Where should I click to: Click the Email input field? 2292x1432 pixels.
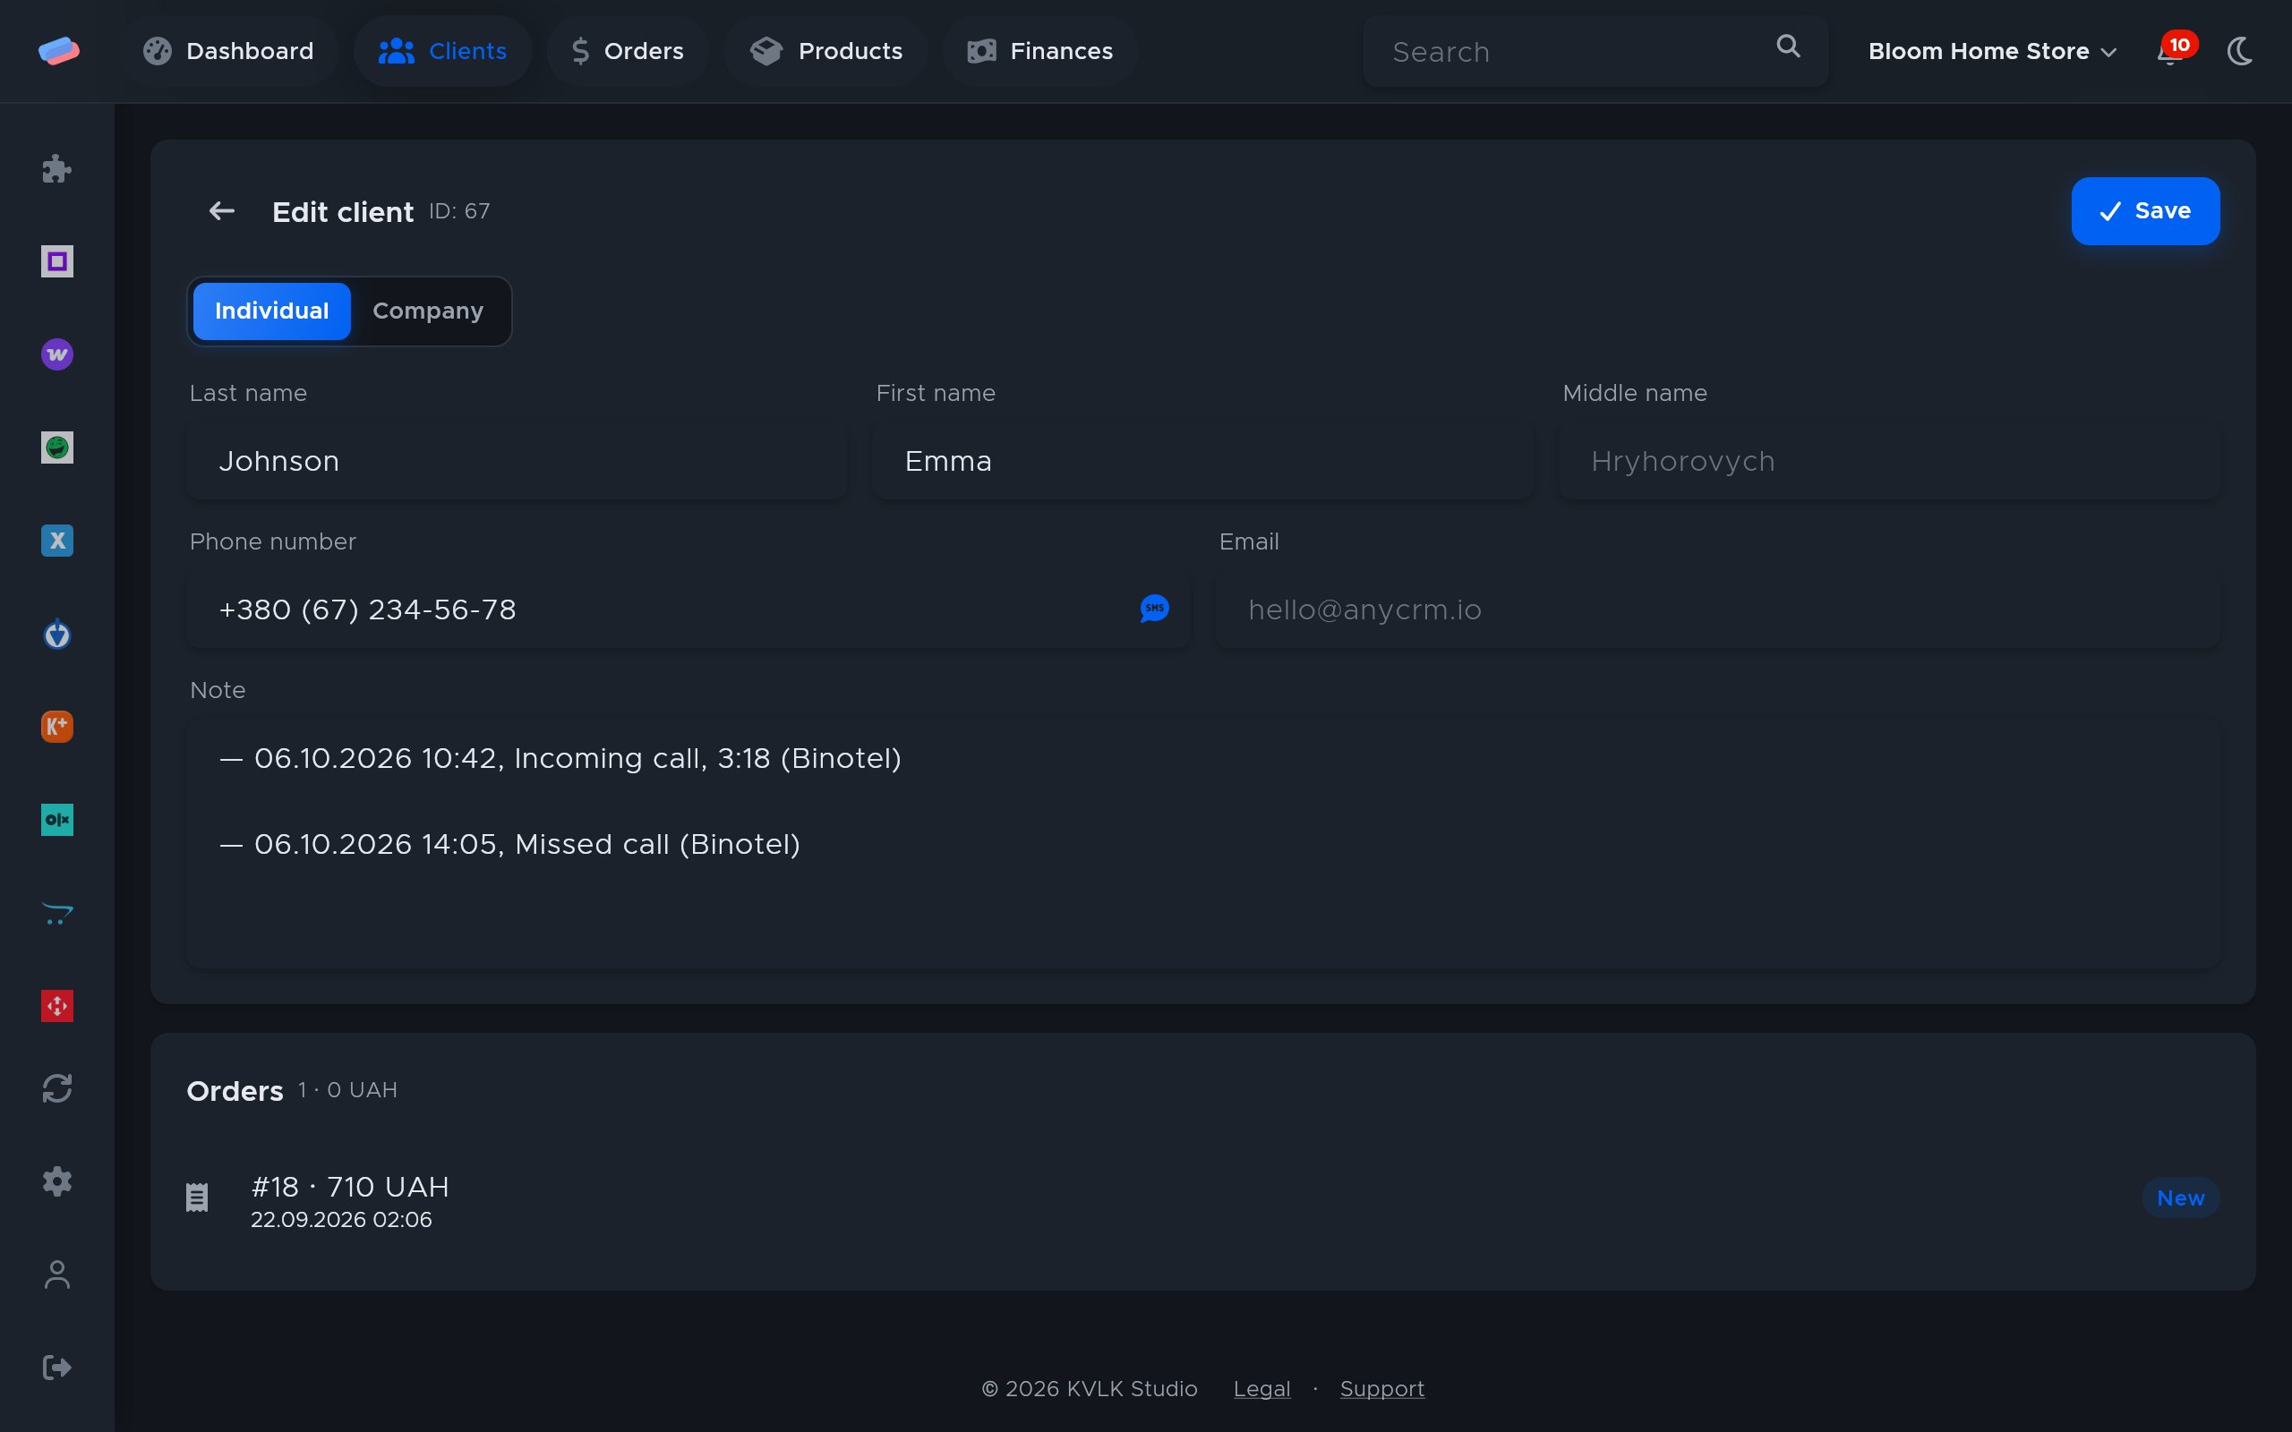(x=1718, y=609)
